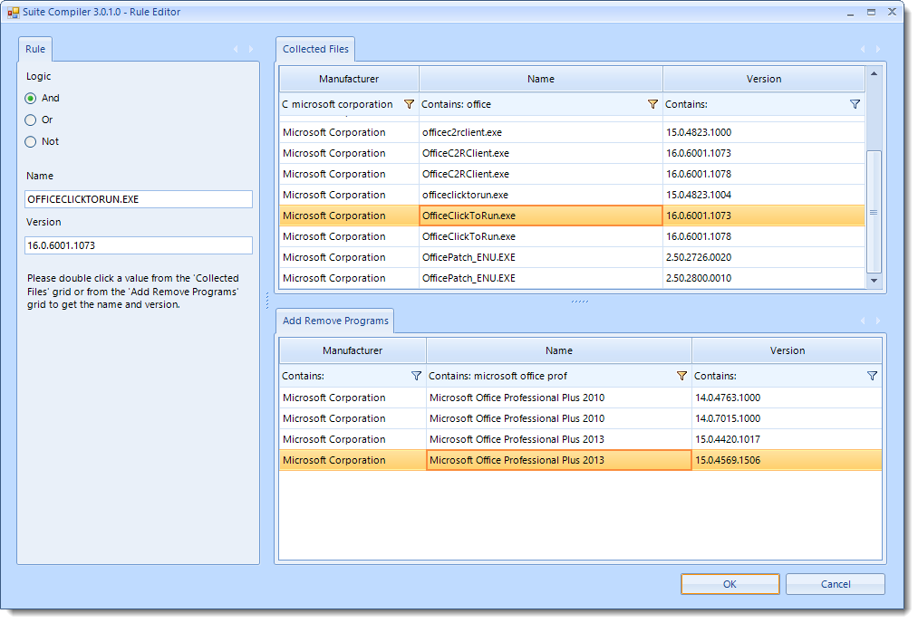This screenshot has width=918, height=623.
Task: Click left tab-scroll arrow of Add Remove Programs panel
Action: click(863, 321)
